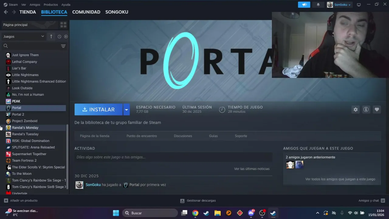Screen dimensions: 389x219
Task: Toggle ready-to-play filter icon
Action: pyautogui.click(x=66, y=36)
